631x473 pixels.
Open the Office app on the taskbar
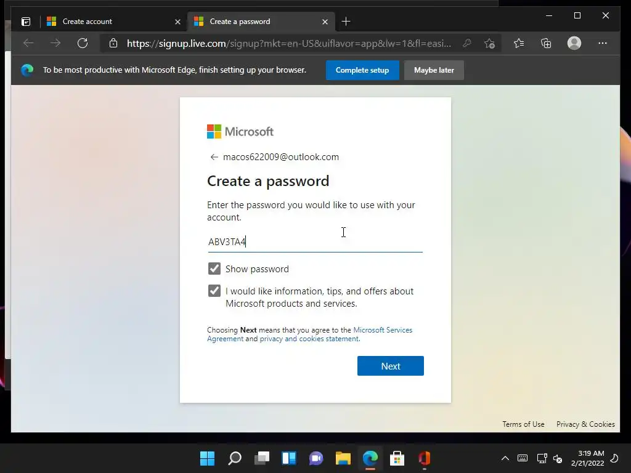click(424, 458)
